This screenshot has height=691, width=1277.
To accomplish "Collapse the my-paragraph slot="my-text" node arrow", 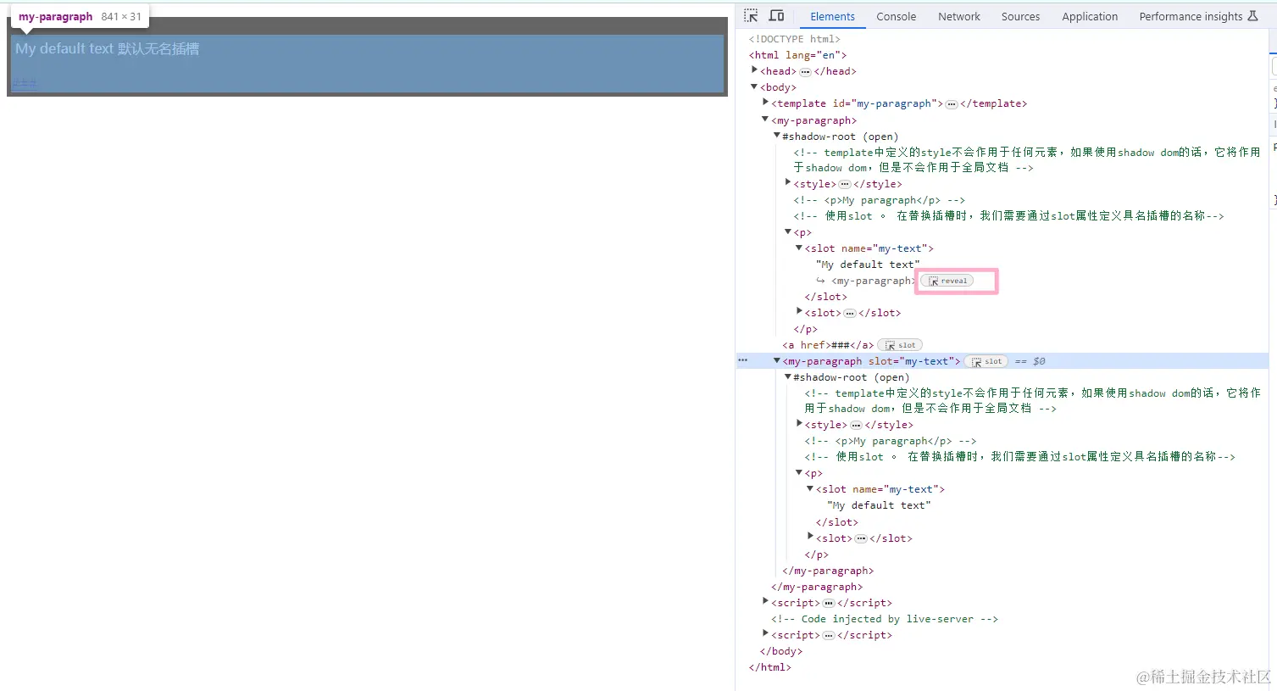I will click(776, 360).
